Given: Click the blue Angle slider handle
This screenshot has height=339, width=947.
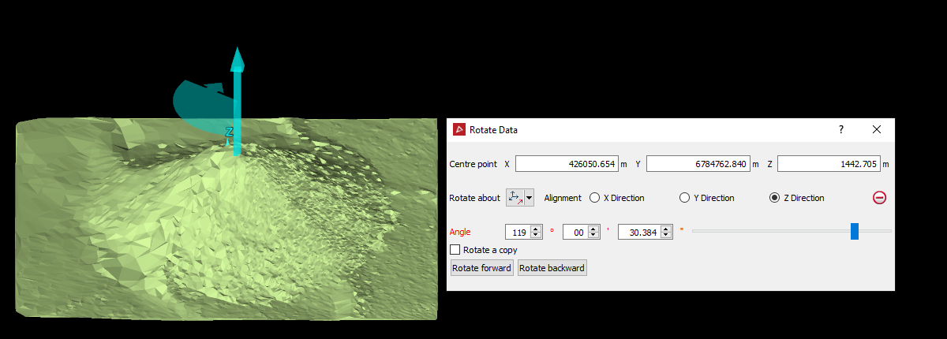Looking at the screenshot, I should point(855,231).
